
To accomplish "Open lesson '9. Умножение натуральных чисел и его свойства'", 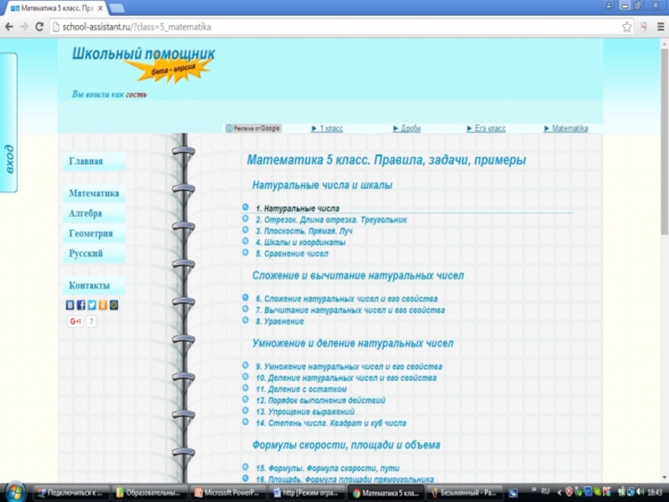I will (349, 366).
